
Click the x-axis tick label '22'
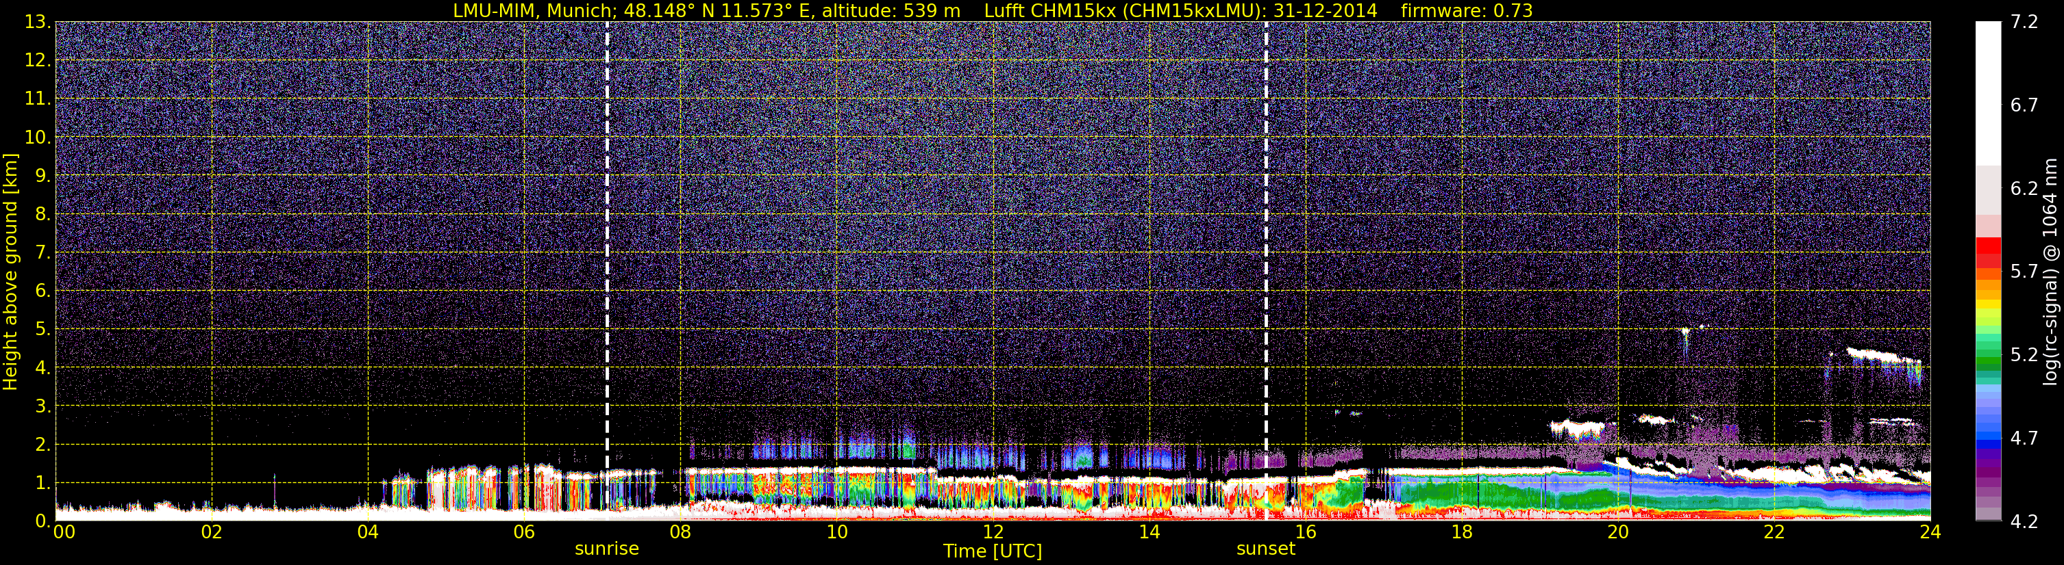(x=1774, y=532)
